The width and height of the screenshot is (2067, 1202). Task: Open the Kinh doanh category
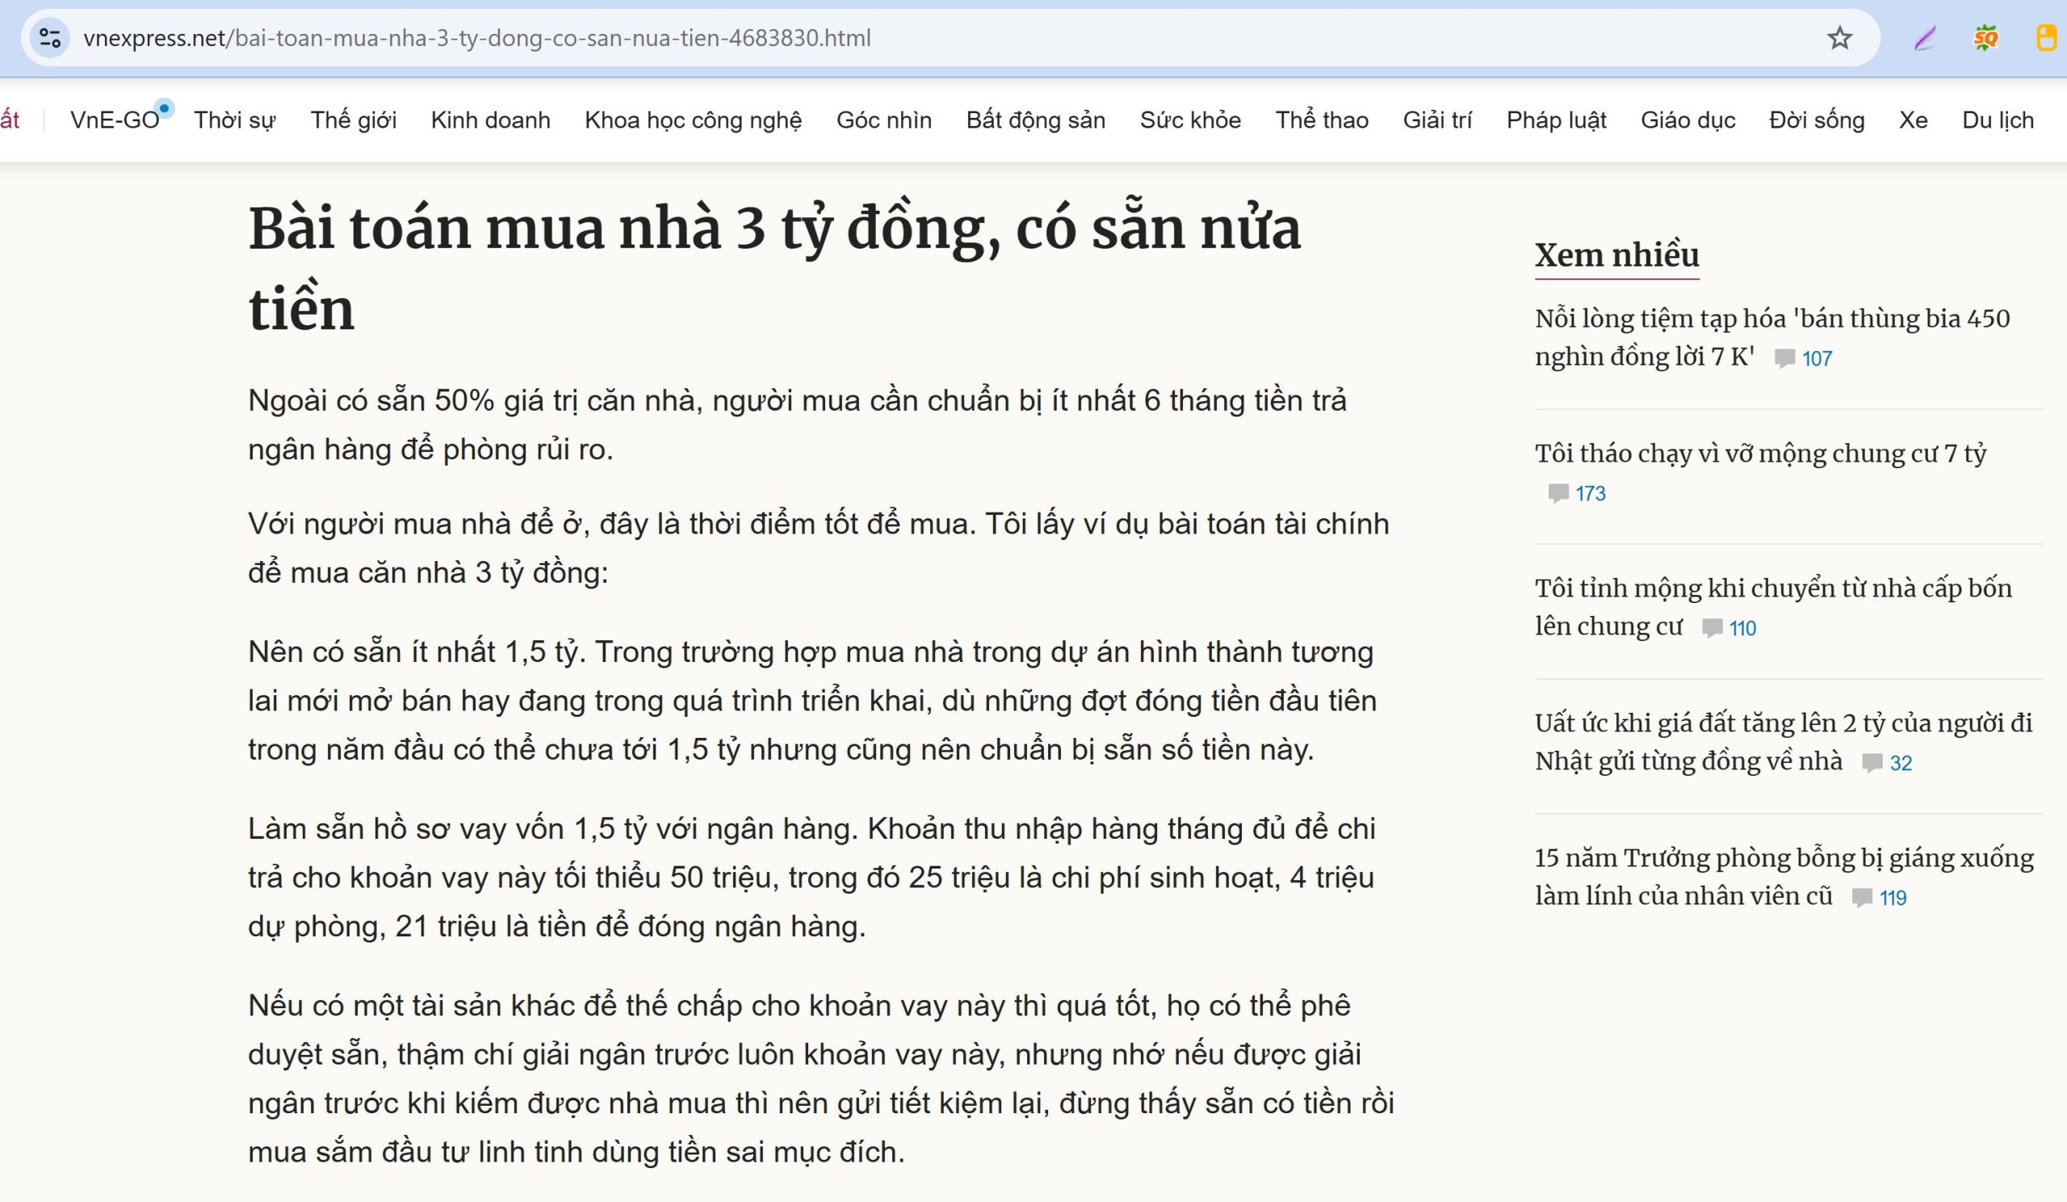[x=489, y=120]
